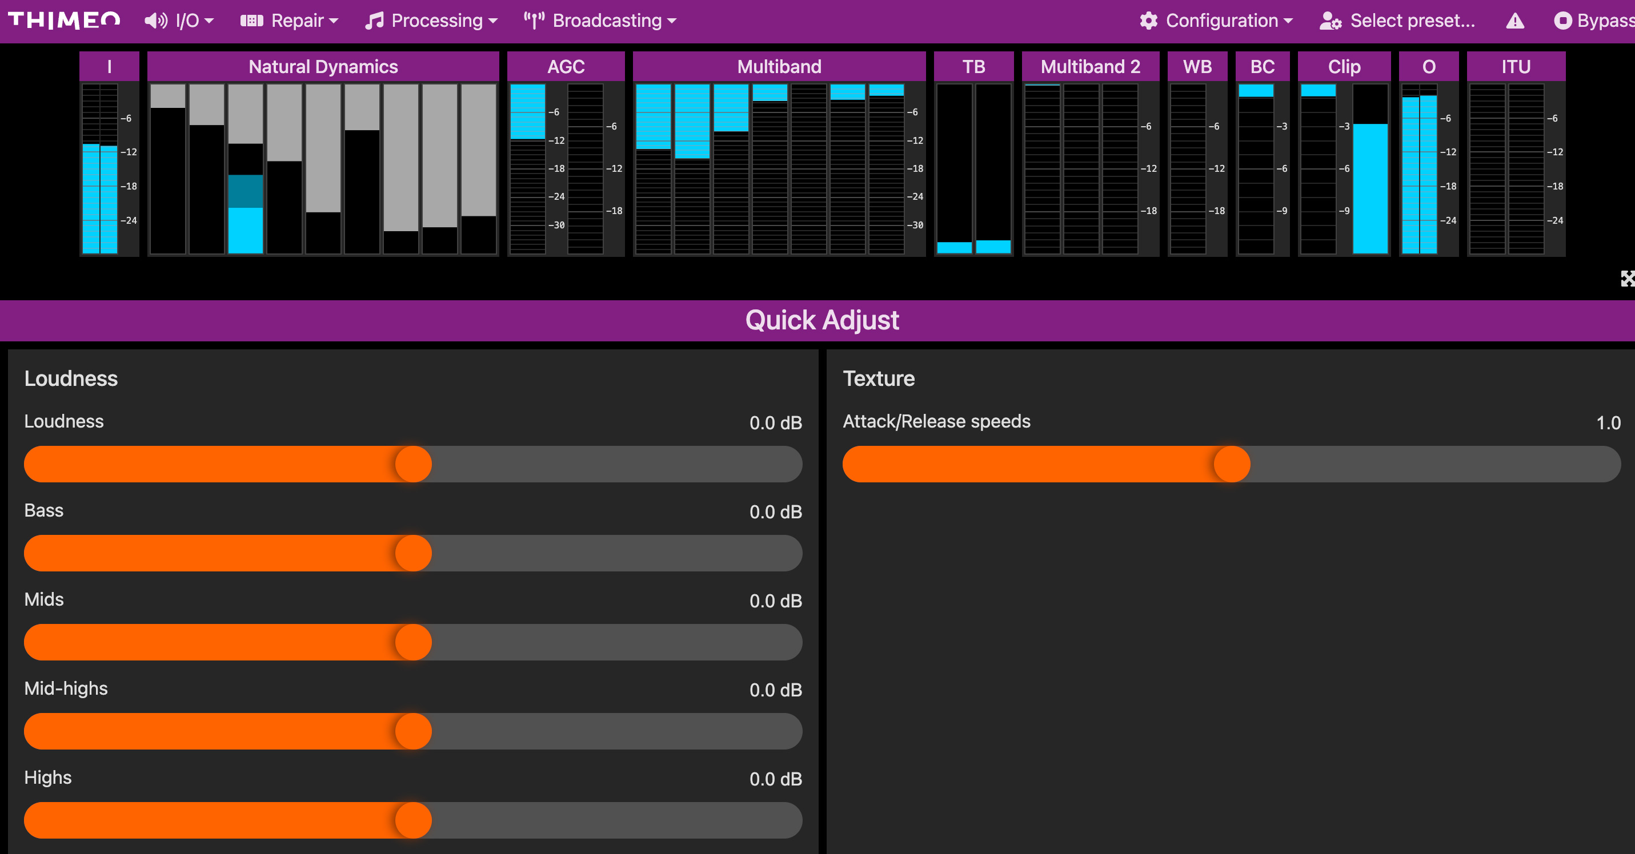Click the Repair bandage icon
The width and height of the screenshot is (1635, 854).
pos(251,21)
